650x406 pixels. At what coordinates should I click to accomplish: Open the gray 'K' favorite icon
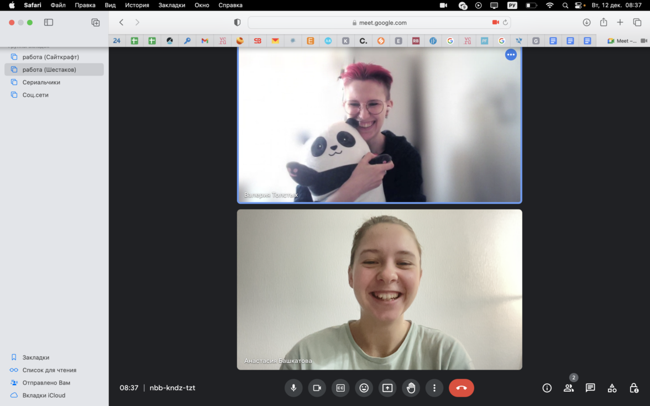click(x=345, y=41)
